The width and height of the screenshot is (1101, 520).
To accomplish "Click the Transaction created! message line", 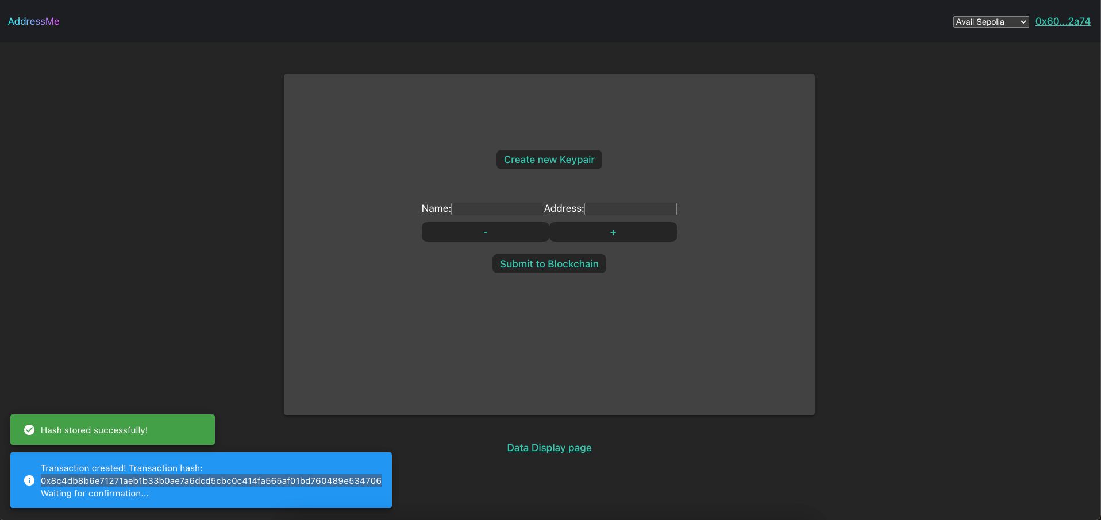I will [121, 468].
